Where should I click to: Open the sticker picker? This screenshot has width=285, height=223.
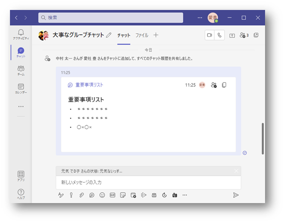click(x=123, y=195)
